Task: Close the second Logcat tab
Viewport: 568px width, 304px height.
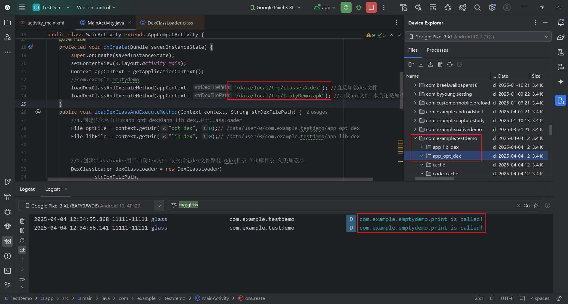Action: coord(66,189)
